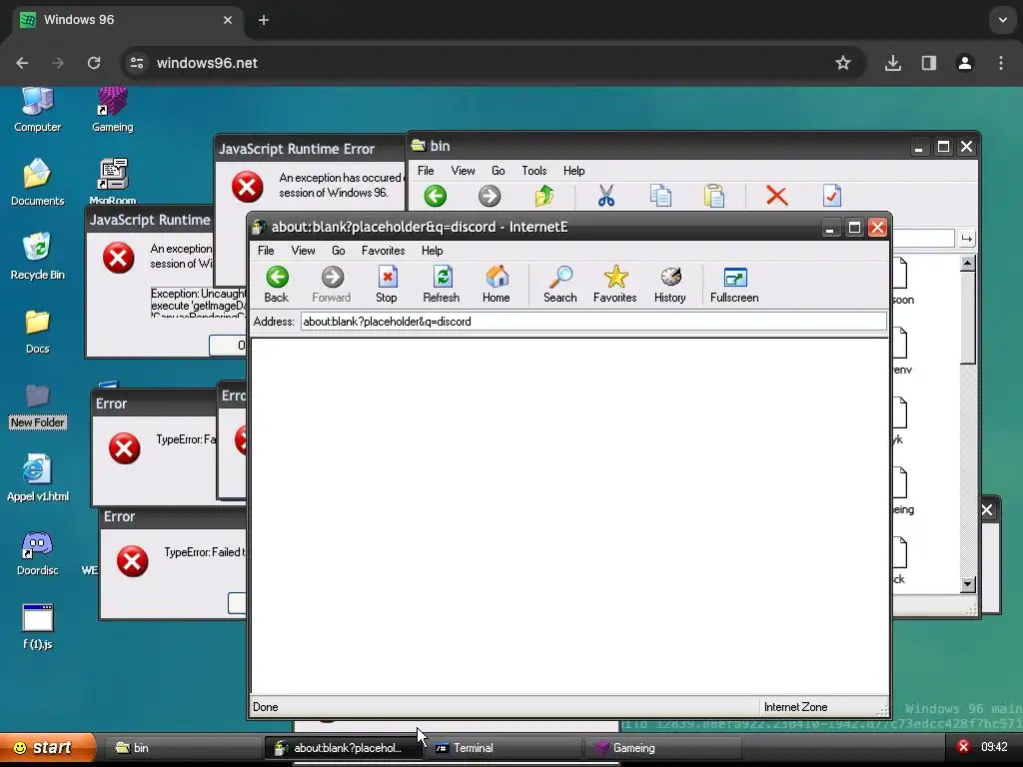Click the browser reload button
The height and width of the screenshot is (767, 1023).
pos(94,63)
